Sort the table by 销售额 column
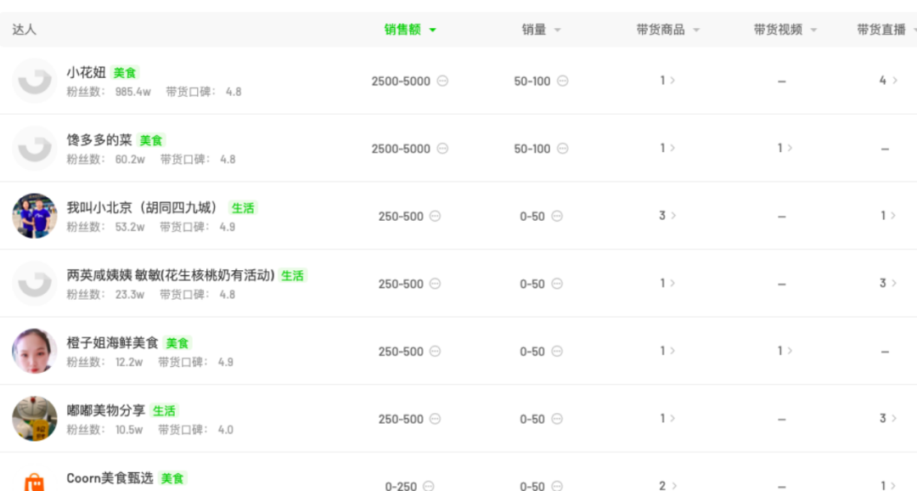This screenshot has height=491, width=917. (x=409, y=30)
